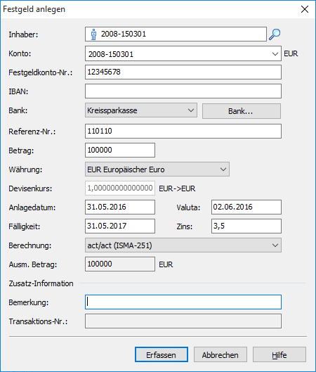Open help with the Hilfe button
The width and height of the screenshot is (316, 372).
coord(279,354)
